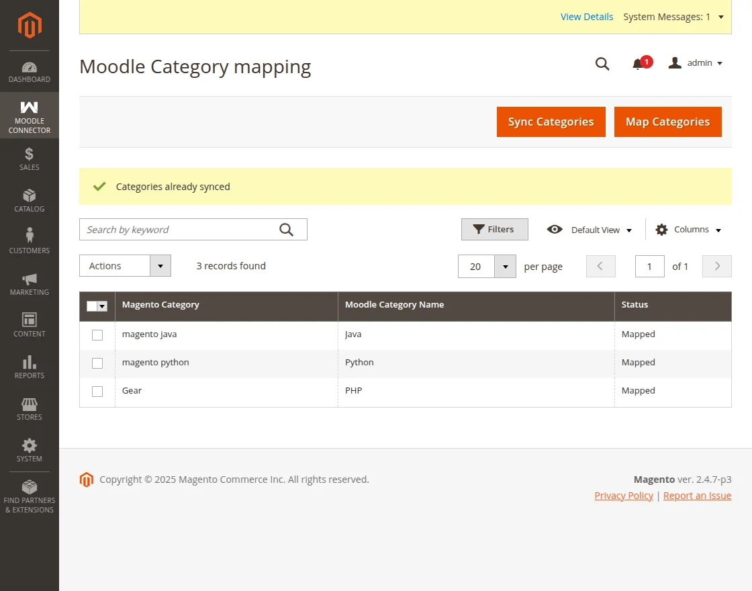Go to next page arrow
752x591 pixels.
717,266
